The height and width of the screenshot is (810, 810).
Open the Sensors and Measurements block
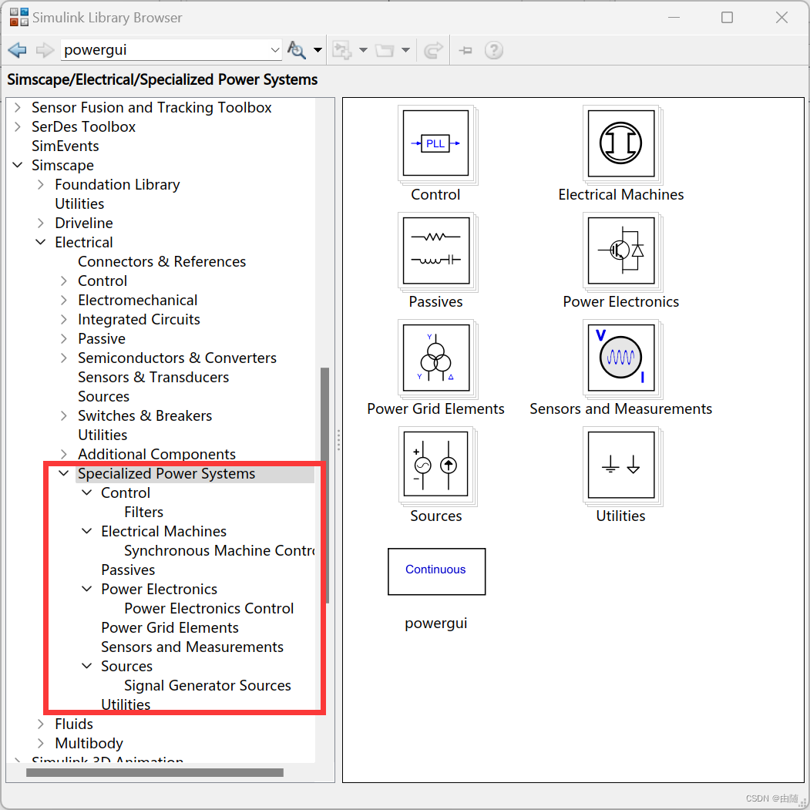(621, 358)
